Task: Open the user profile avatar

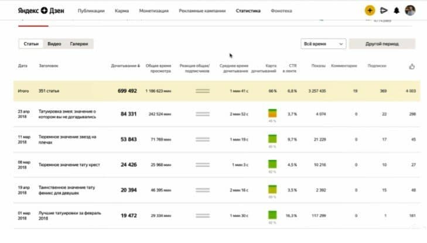Action: click(410, 11)
